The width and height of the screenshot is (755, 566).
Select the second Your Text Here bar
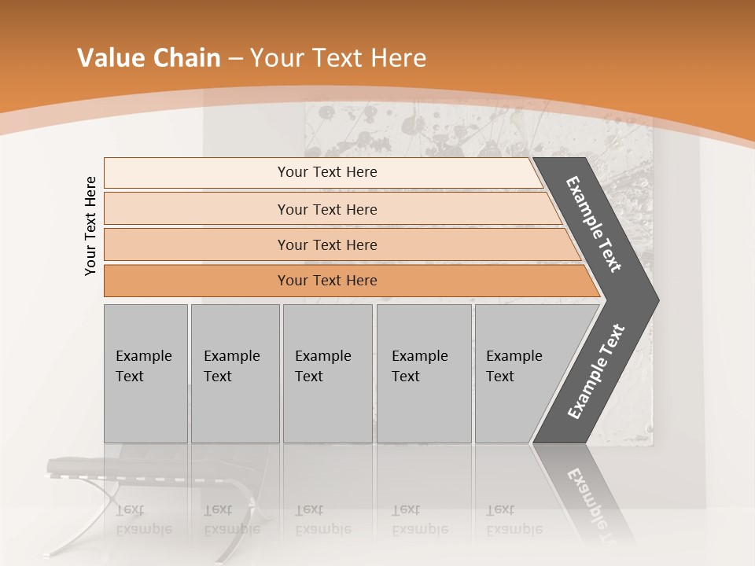(332, 209)
